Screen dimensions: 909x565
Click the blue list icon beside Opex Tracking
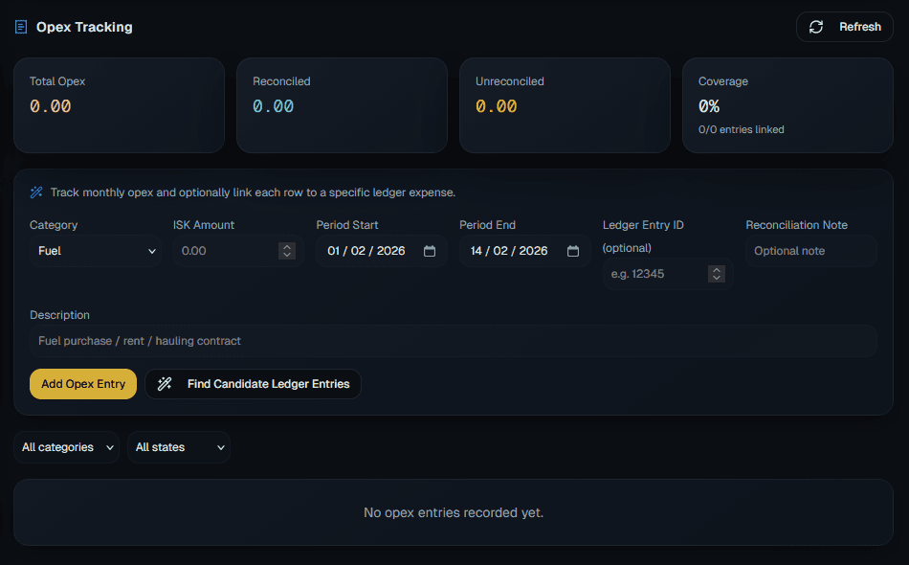point(20,27)
